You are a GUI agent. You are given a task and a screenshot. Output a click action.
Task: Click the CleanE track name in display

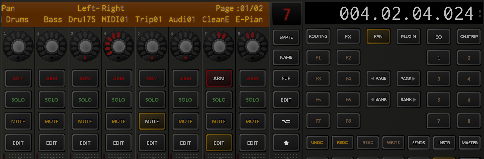tap(216, 19)
